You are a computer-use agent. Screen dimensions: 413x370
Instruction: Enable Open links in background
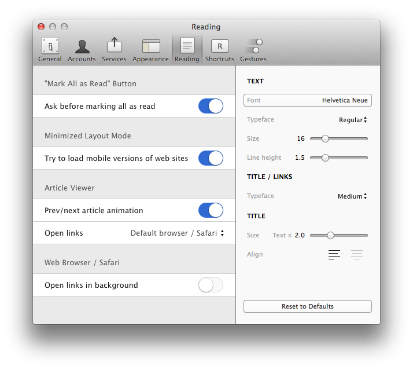211,285
